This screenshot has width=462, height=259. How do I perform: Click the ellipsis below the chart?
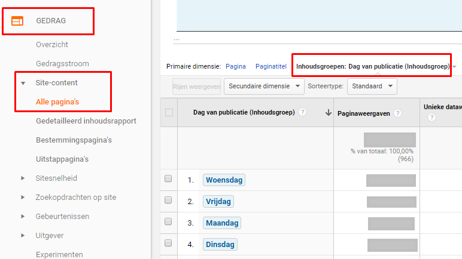click(x=177, y=39)
